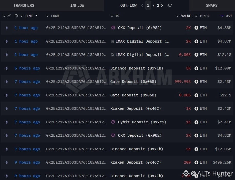Screen dimensions: 235x180
Task: Click the OKX icon in $4.82M row
Action: pos(113,135)
